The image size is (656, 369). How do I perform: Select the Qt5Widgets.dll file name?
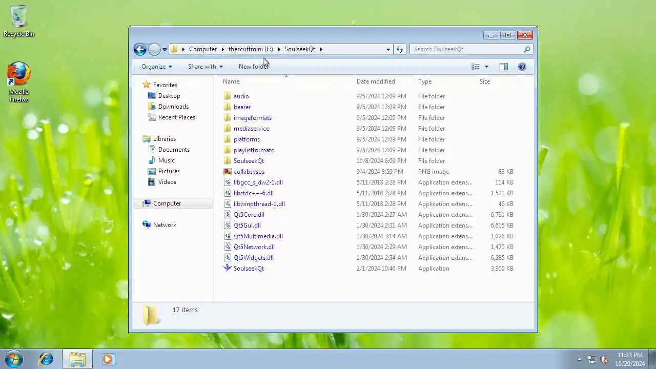click(254, 258)
